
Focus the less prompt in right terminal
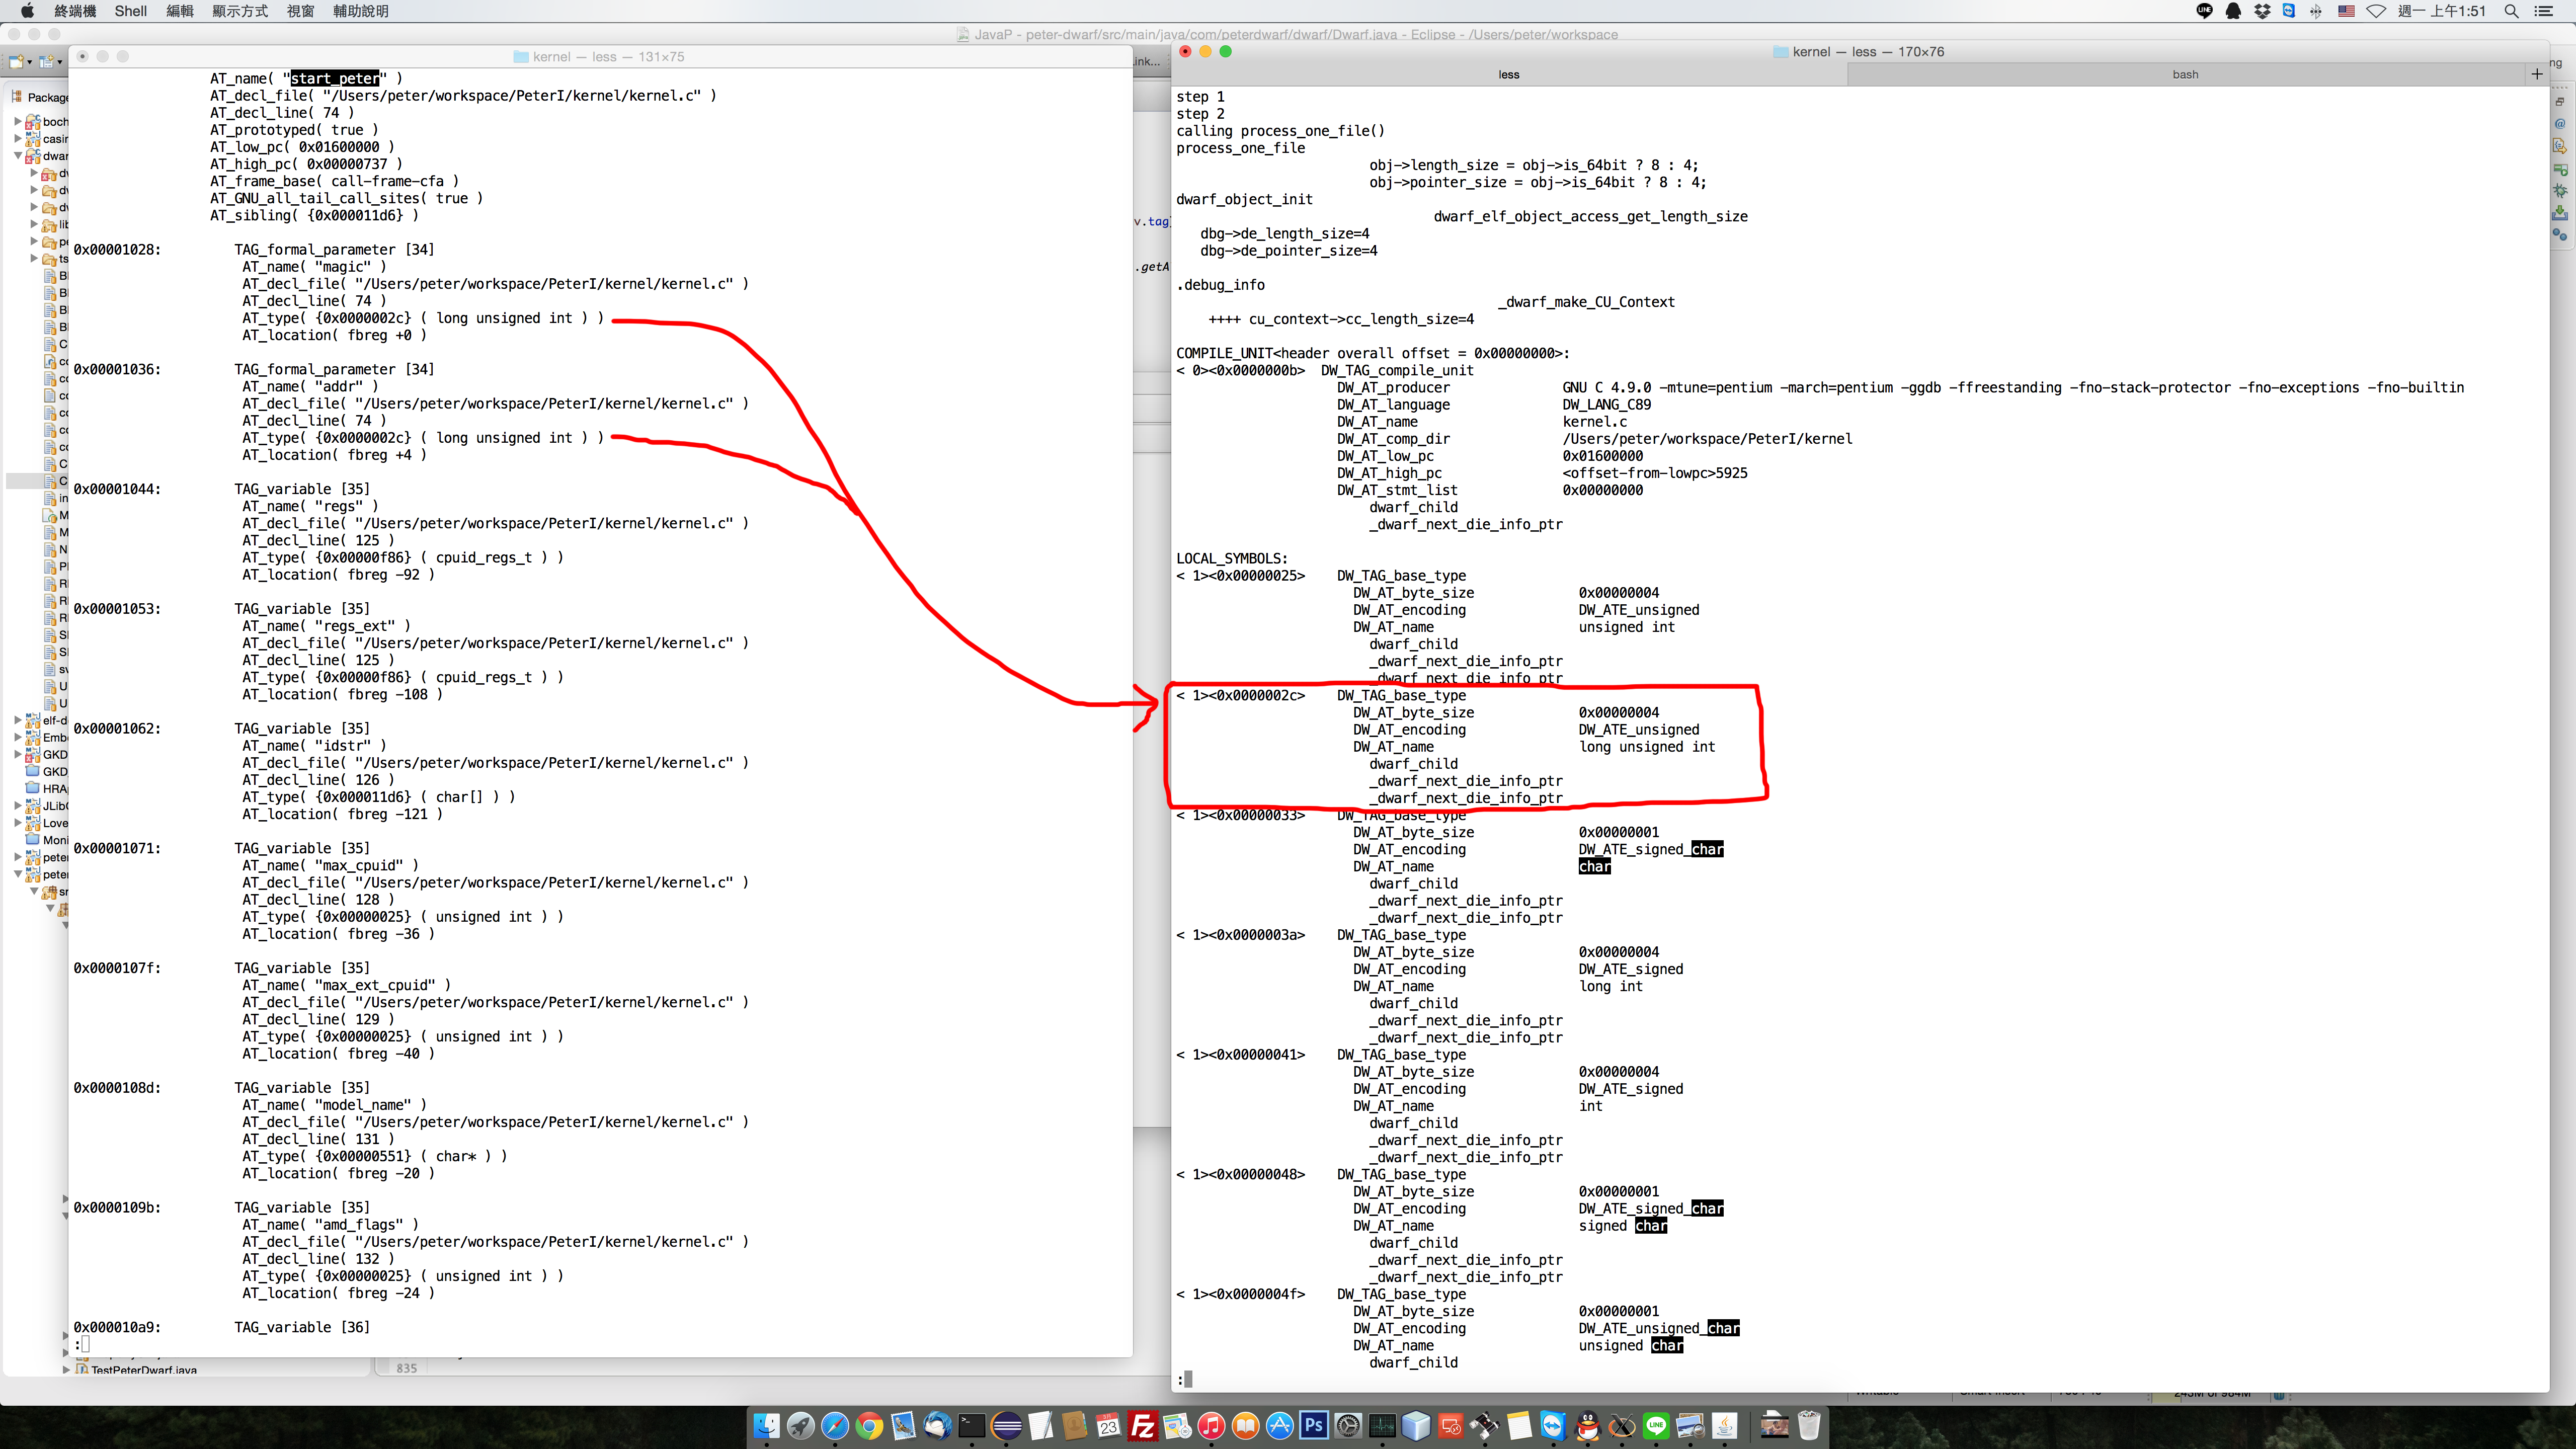pos(1185,1380)
